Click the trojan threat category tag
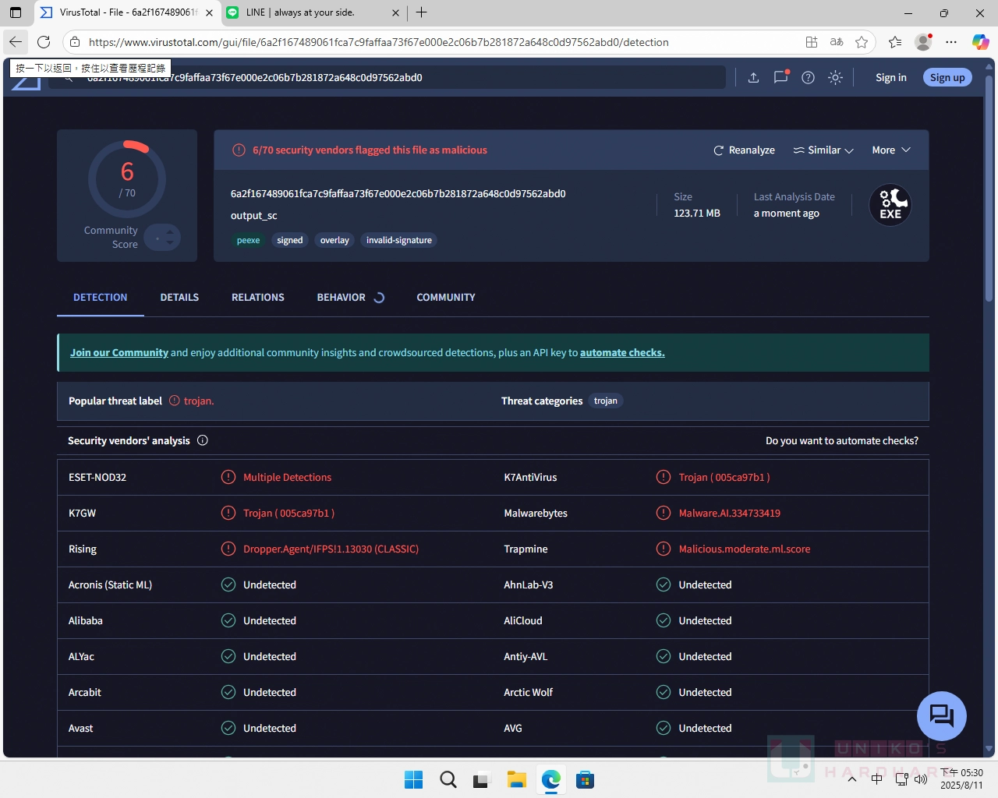Viewport: 998px width, 798px height. click(605, 401)
